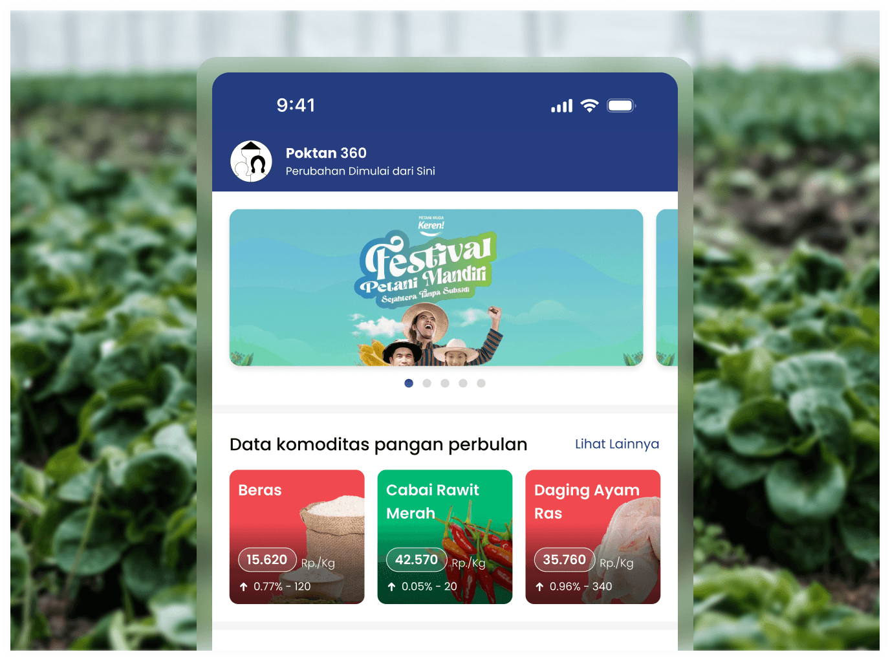Tap the Poktan 360 profile avatar

[x=251, y=161]
